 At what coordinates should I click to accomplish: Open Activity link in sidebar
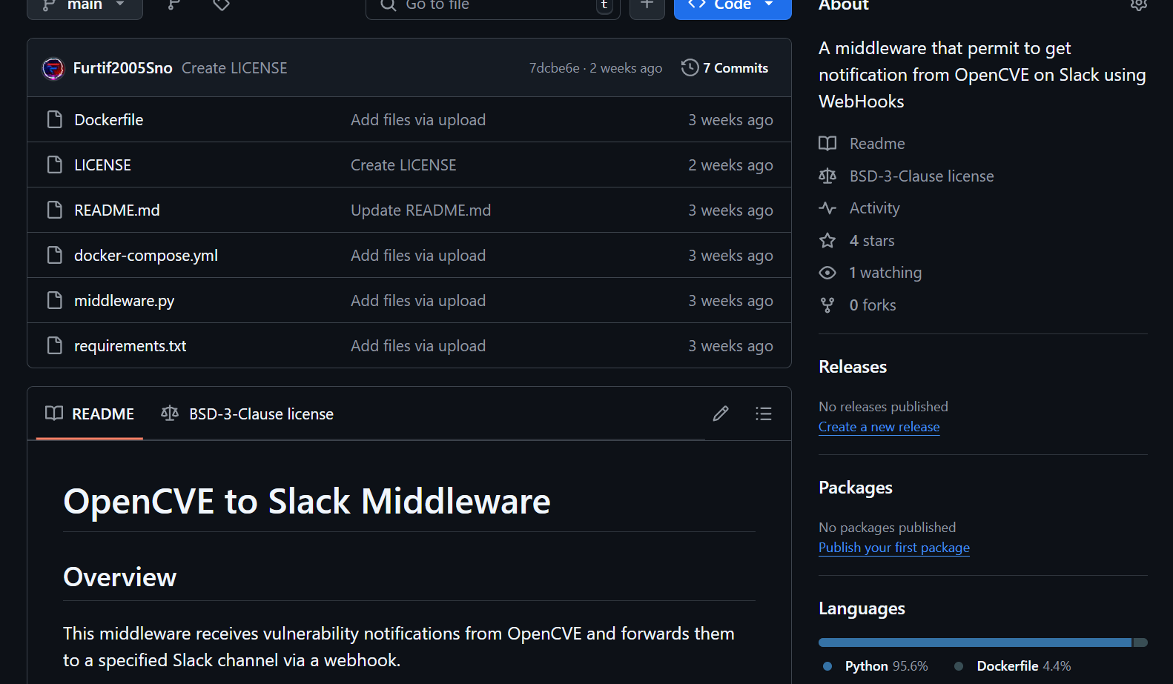click(x=874, y=208)
